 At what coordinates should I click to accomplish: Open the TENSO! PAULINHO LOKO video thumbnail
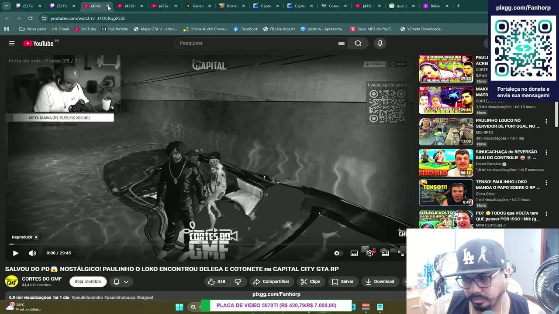(445, 192)
